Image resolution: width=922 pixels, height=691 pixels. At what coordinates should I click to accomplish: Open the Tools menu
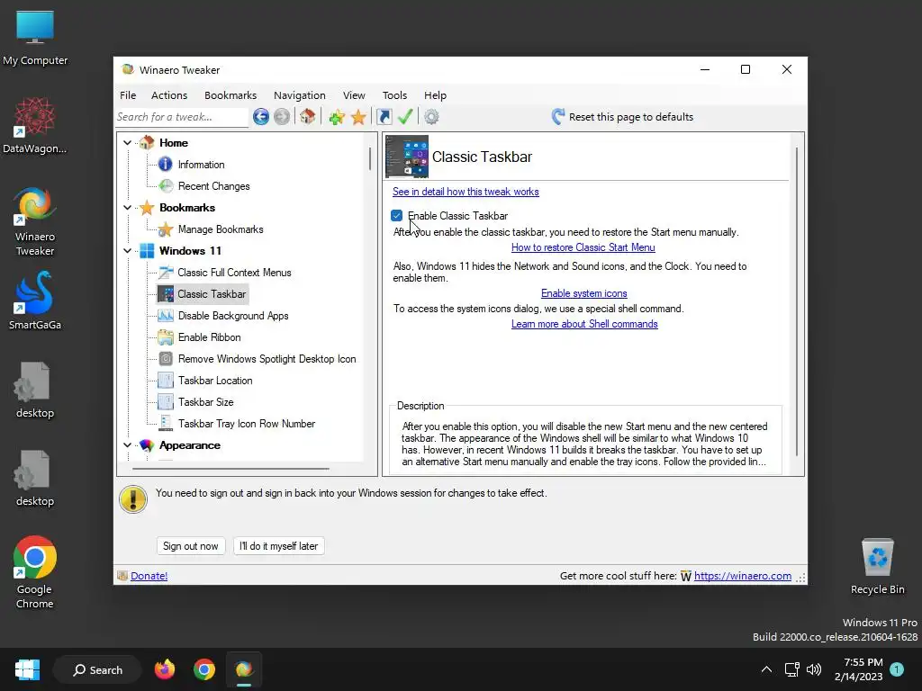coord(394,95)
